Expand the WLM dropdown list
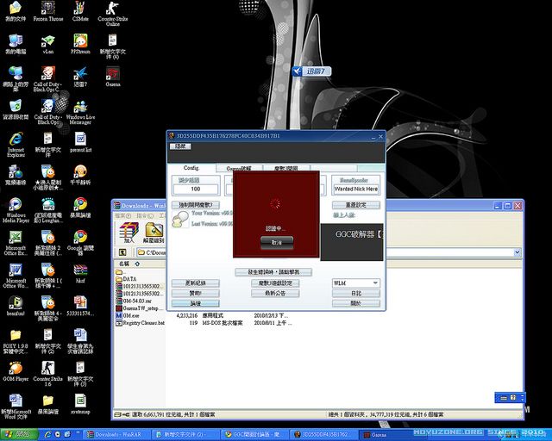This screenshot has height=441, width=552. point(375,283)
